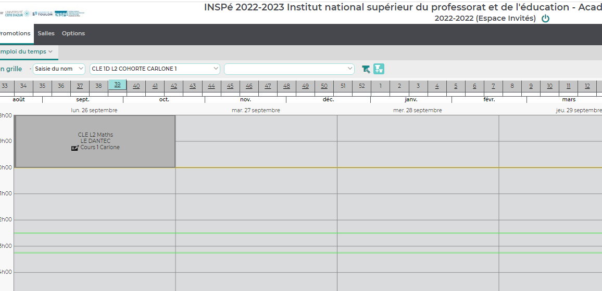Image resolution: width=602 pixels, height=291 pixels.
Task: Select week 44 in the week bar
Action: click(x=211, y=86)
